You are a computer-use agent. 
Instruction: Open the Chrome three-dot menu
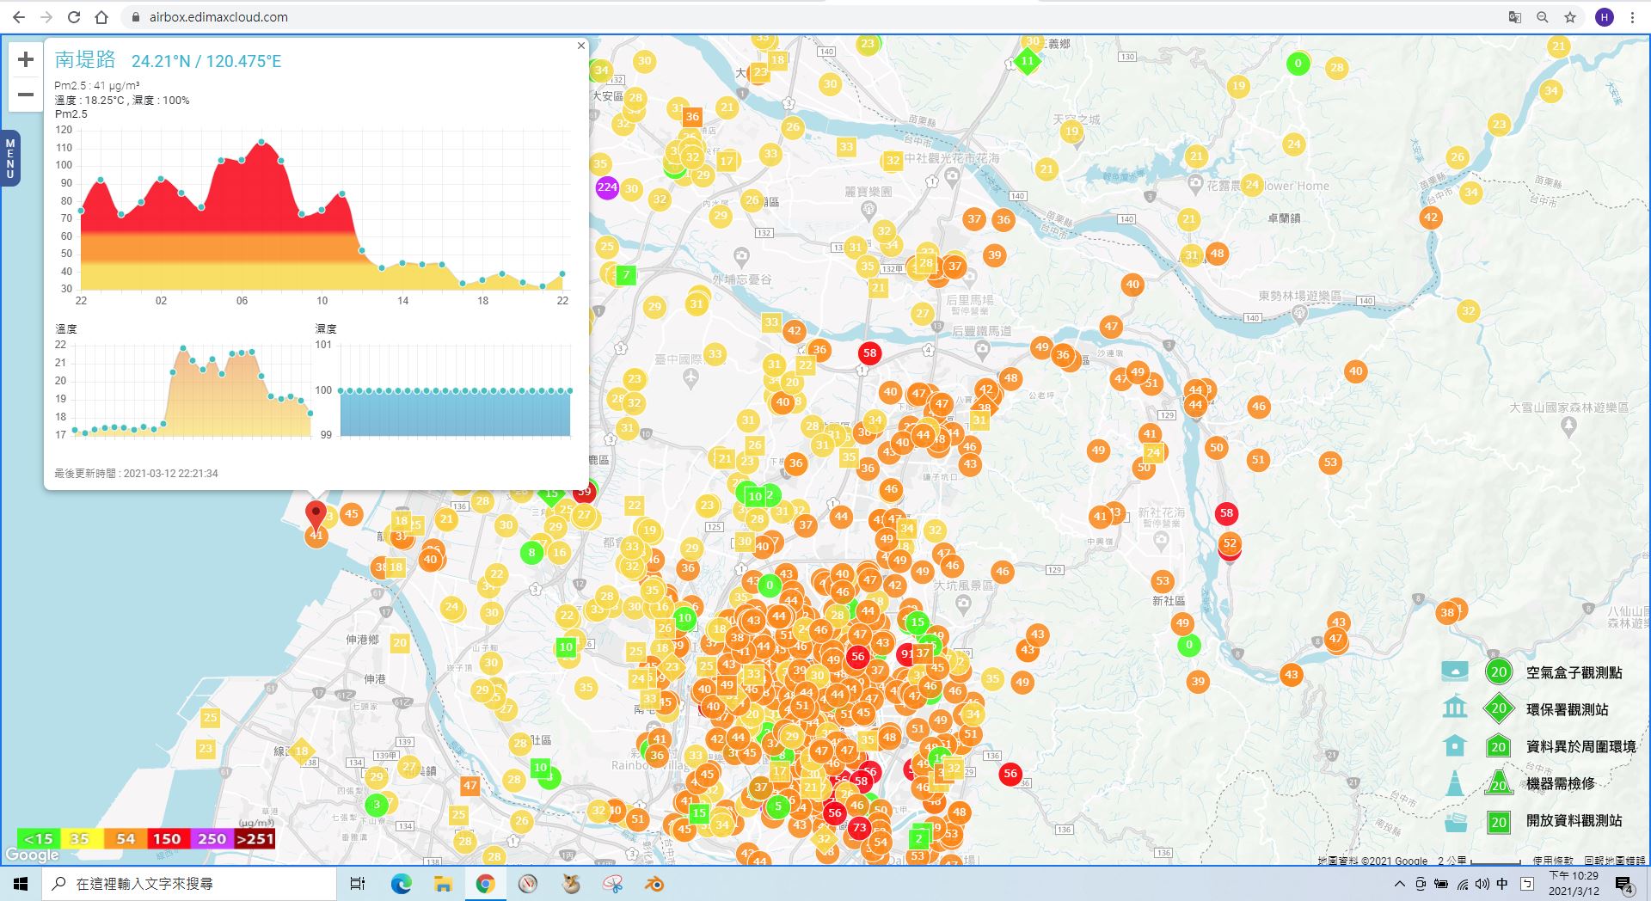[1632, 16]
